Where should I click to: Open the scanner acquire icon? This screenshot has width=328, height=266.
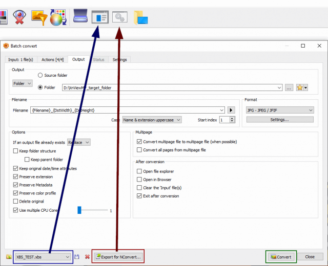coord(80,16)
